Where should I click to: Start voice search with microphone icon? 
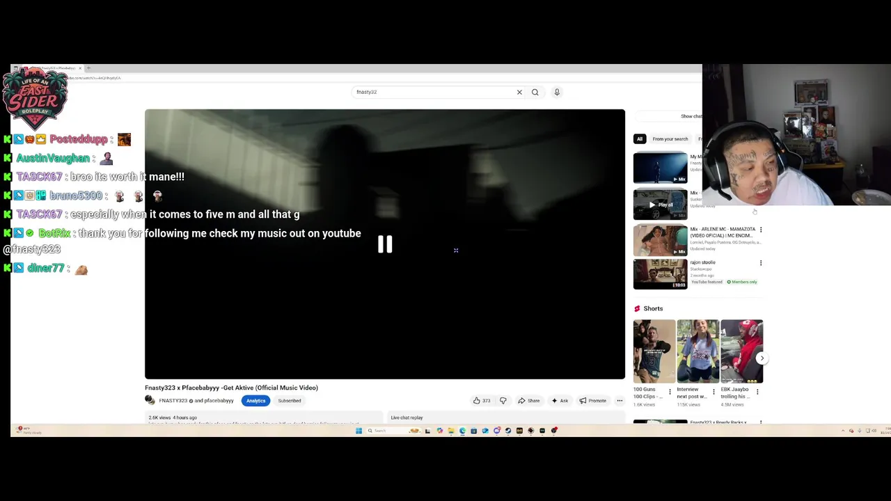click(x=557, y=92)
